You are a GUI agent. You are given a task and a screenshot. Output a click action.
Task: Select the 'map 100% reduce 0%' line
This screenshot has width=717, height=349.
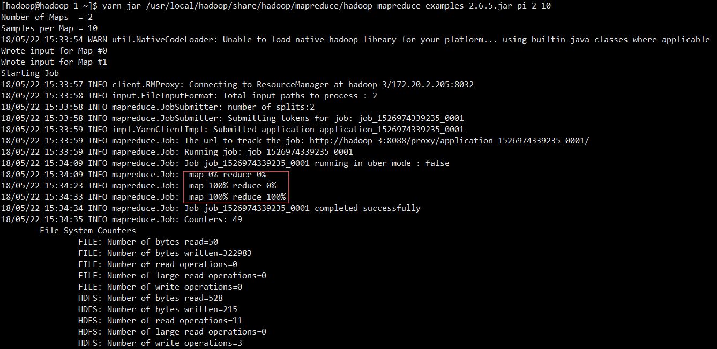coord(233,186)
